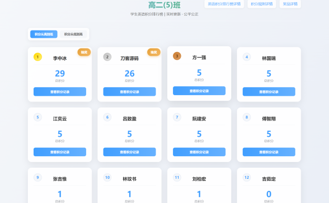Click rank 10 badge on 林玟书's card
The image size is (329, 203).
107,177
